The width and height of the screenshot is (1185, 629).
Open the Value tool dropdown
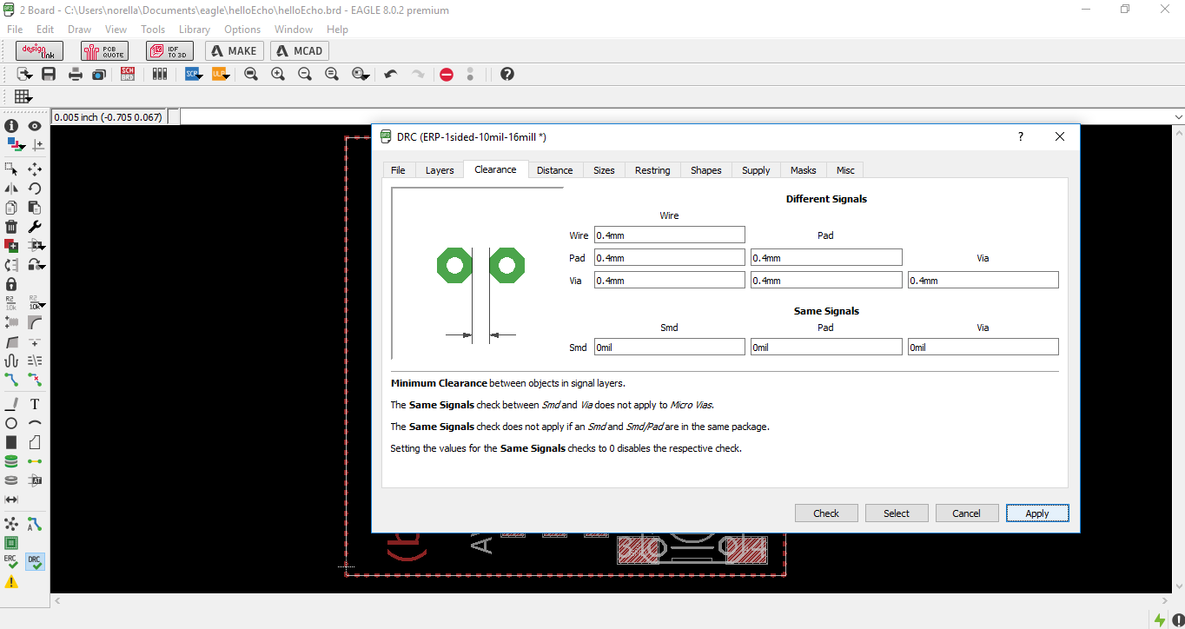(37, 303)
